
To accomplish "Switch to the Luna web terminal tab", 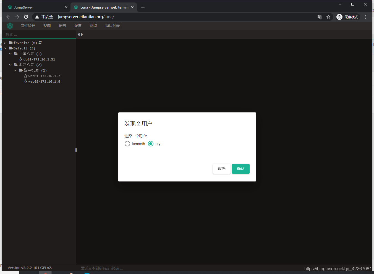I will (104, 7).
